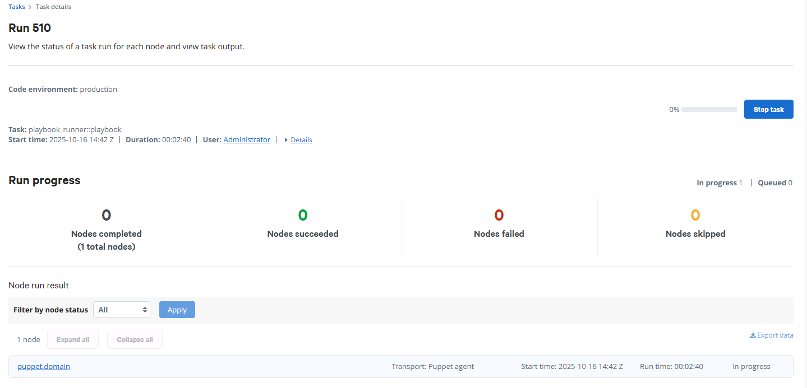Click the Expand all button
This screenshot has width=807, height=388.
[x=72, y=339]
